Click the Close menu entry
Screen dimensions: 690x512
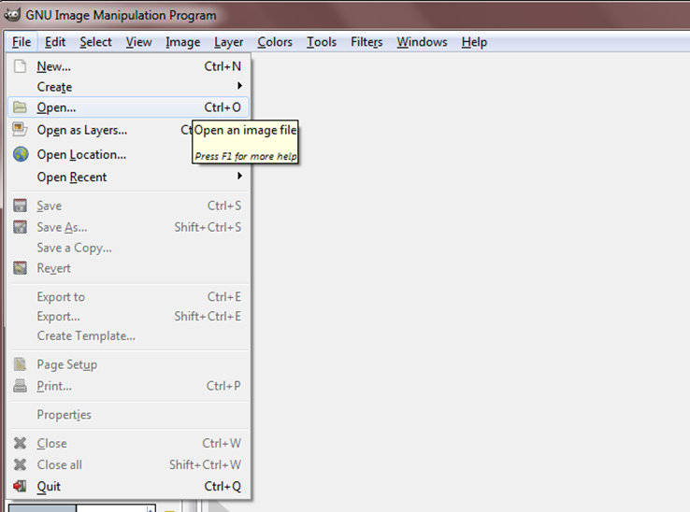128,444
